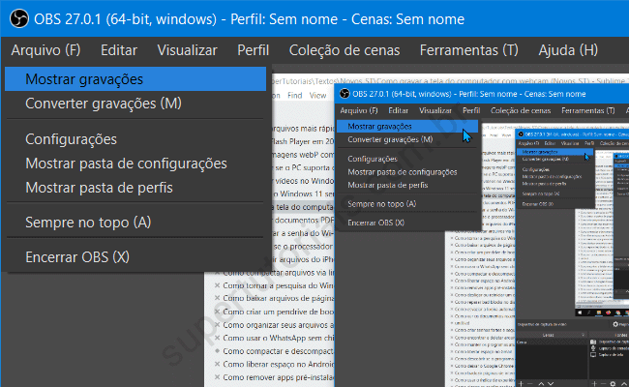Screen dimensions: 629x387
Task: Click the OBS logo in the preview window's title bar
Action: coord(345,95)
